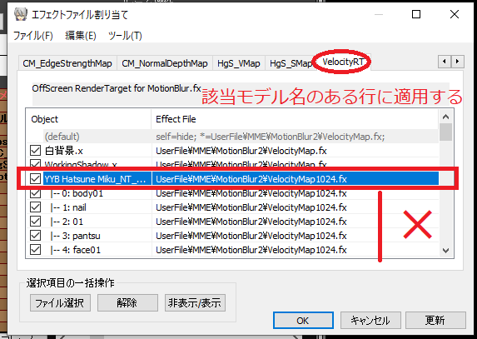Screen dimensions: 477x339
Task: Select the VelocityRT tab
Action: click(x=342, y=62)
